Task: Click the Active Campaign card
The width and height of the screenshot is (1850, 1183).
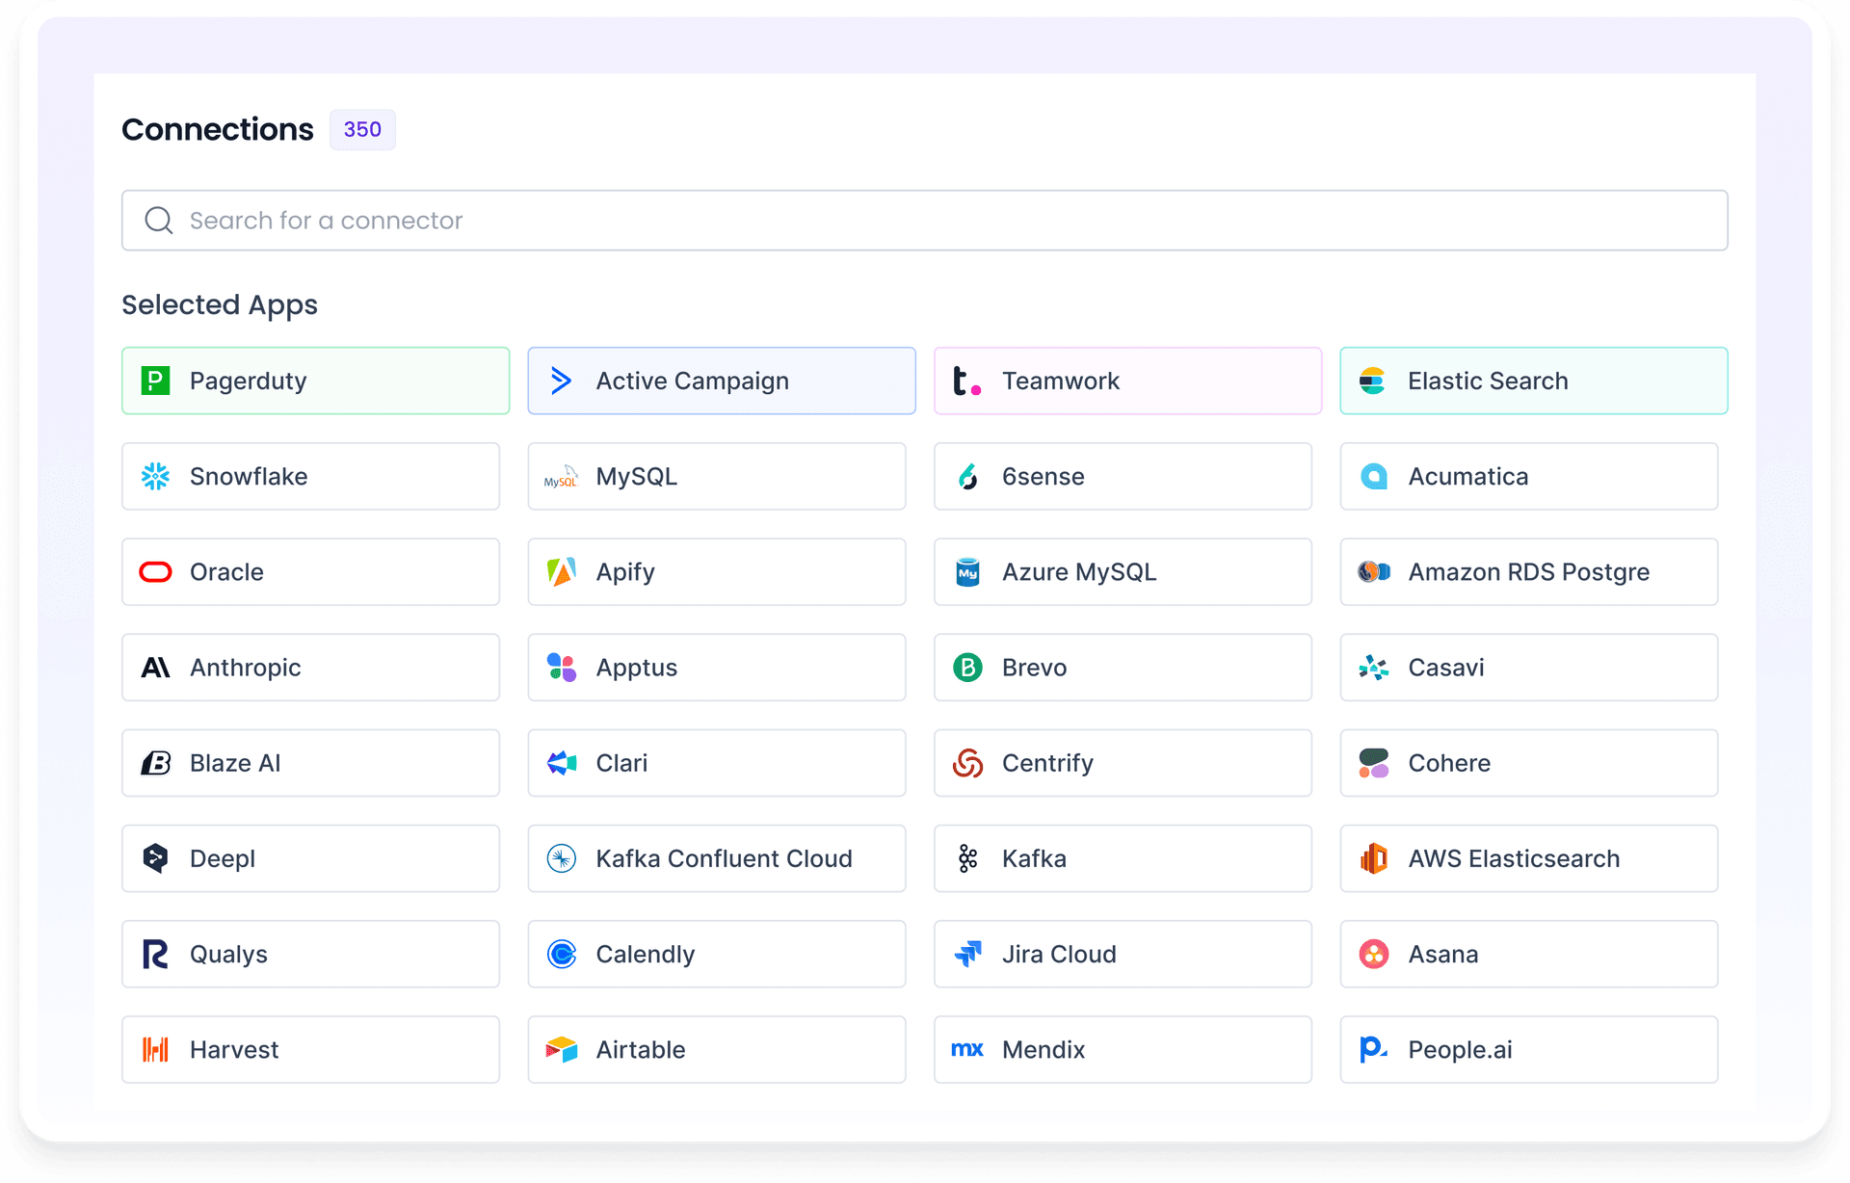Action: click(x=722, y=381)
